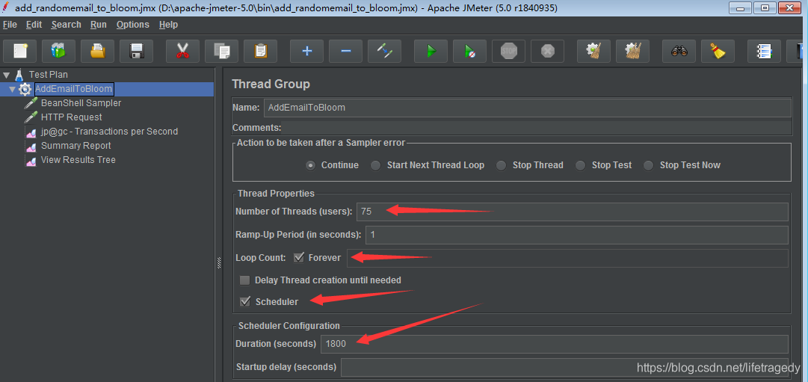The image size is (808, 382).
Task: Click the Duration seconds field
Action: [555, 344]
